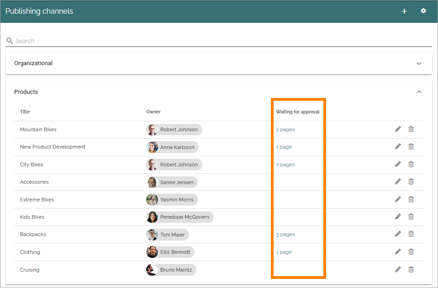
Task: Open the Extreme Bikes channel title
Action: (37, 200)
